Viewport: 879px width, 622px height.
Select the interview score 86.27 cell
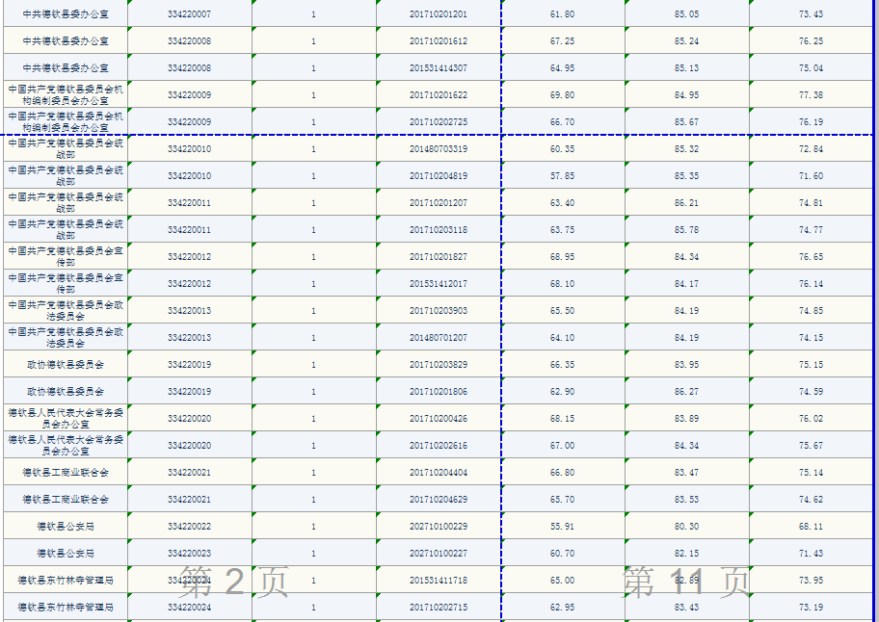click(x=686, y=392)
